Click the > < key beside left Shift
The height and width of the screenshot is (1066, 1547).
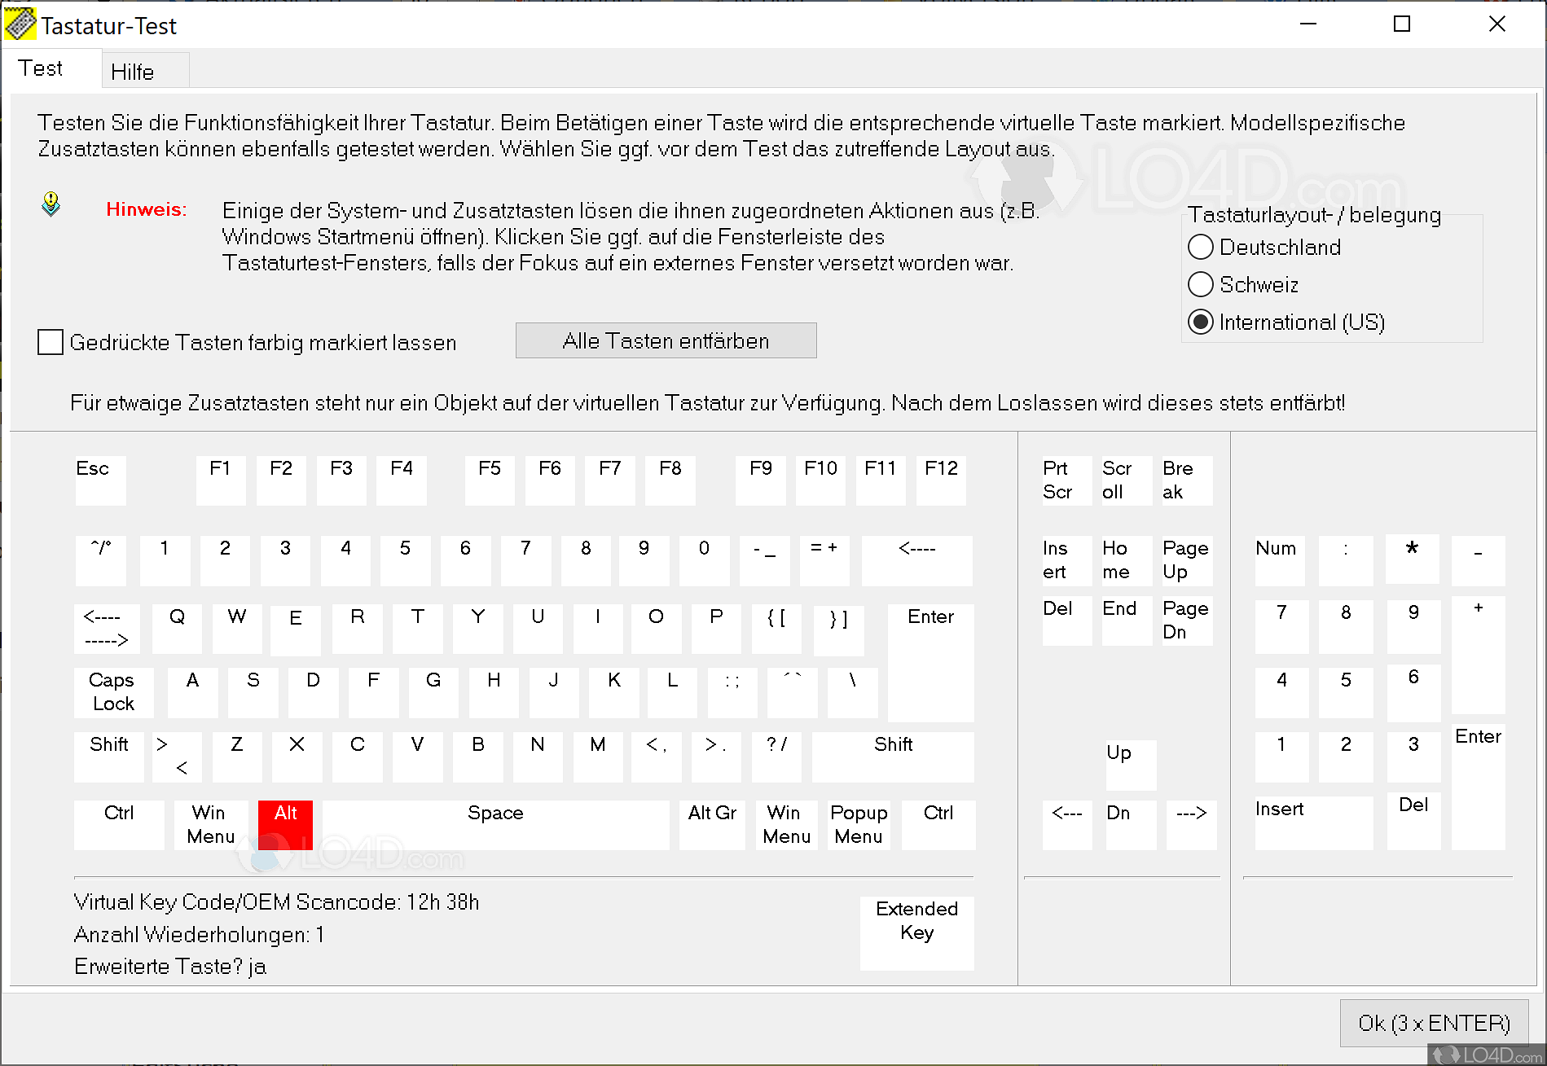click(x=177, y=757)
